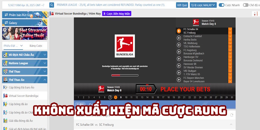Open Cúp Bóng Đá Euro Ảo
The height and width of the screenshot is (130, 260).
[25, 87]
